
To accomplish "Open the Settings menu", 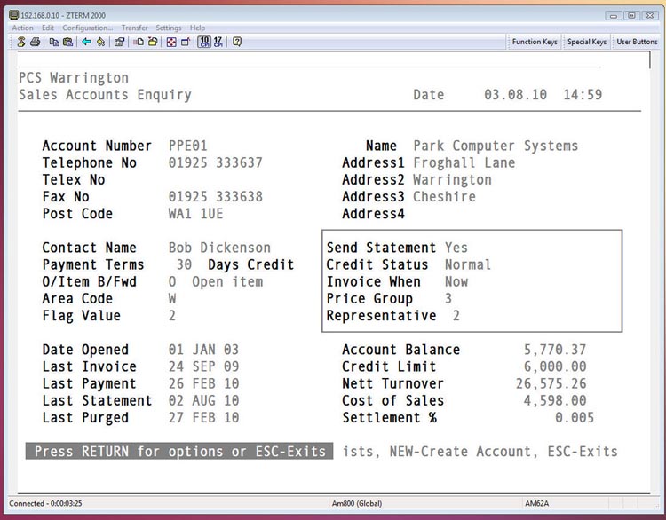I will tap(168, 28).
